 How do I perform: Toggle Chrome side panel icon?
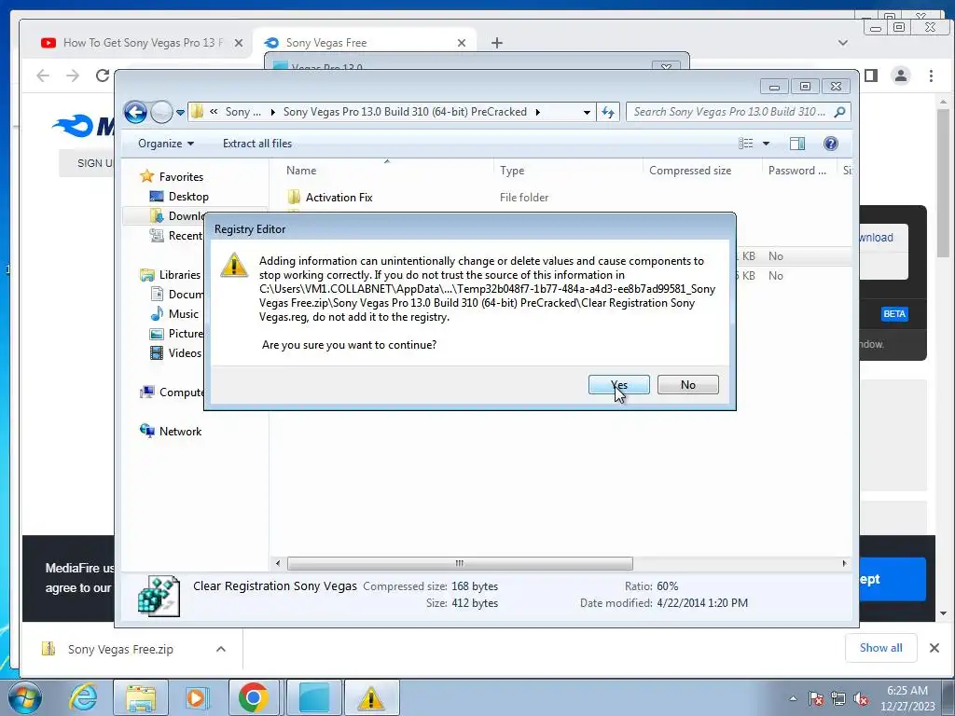click(872, 76)
